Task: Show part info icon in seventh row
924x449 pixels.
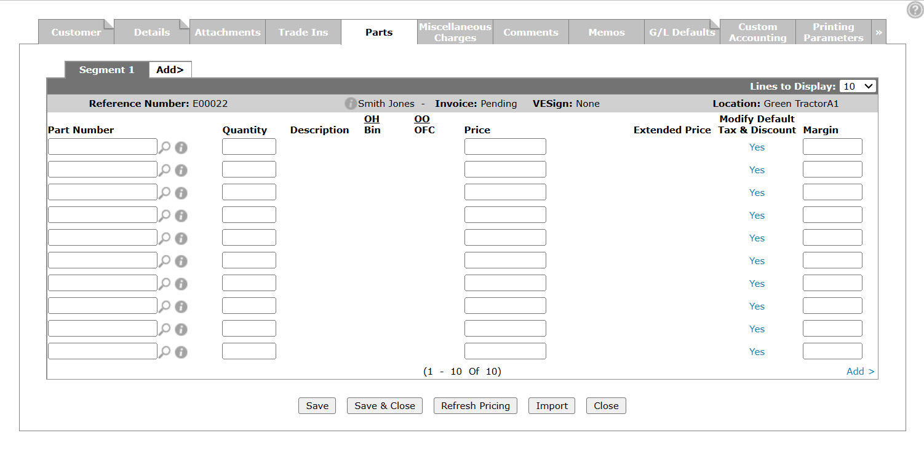Action: click(x=181, y=284)
